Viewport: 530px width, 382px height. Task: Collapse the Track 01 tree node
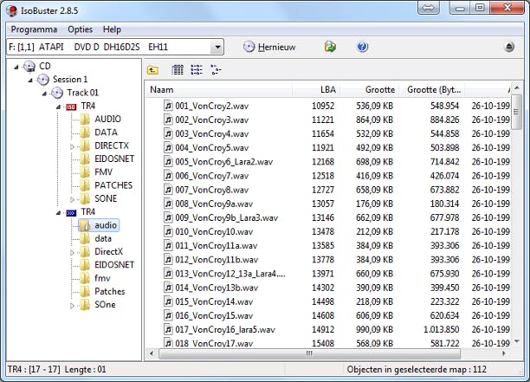point(44,94)
